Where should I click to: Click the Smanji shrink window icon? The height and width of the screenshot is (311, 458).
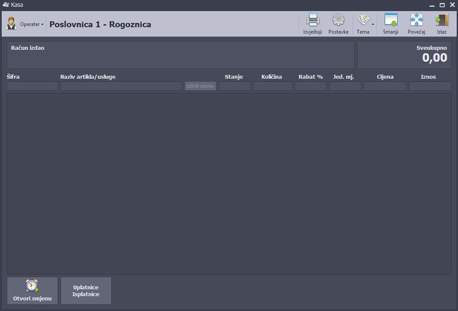[390, 21]
